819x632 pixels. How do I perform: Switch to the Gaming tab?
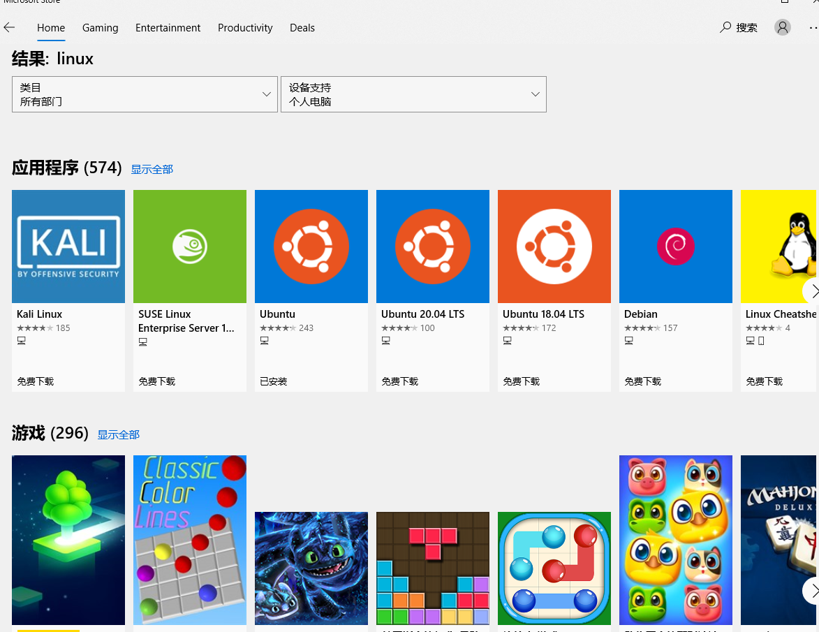(101, 28)
